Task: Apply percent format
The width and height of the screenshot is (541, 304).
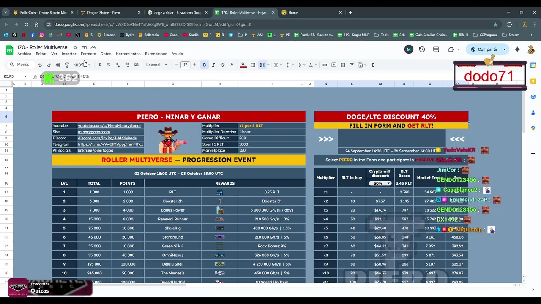Action: 109,65
